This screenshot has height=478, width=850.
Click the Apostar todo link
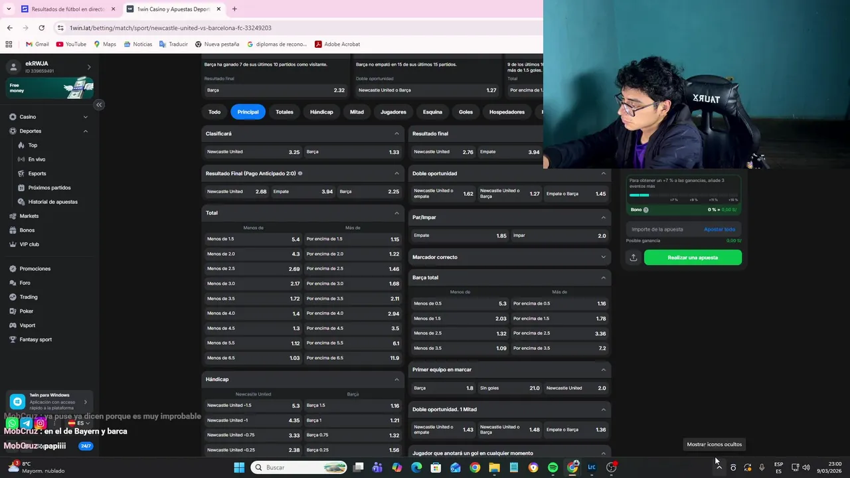click(x=719, y=229)
